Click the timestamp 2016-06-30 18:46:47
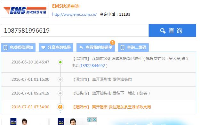The height and width of the screenshot is (125, 207). point(30,62)
